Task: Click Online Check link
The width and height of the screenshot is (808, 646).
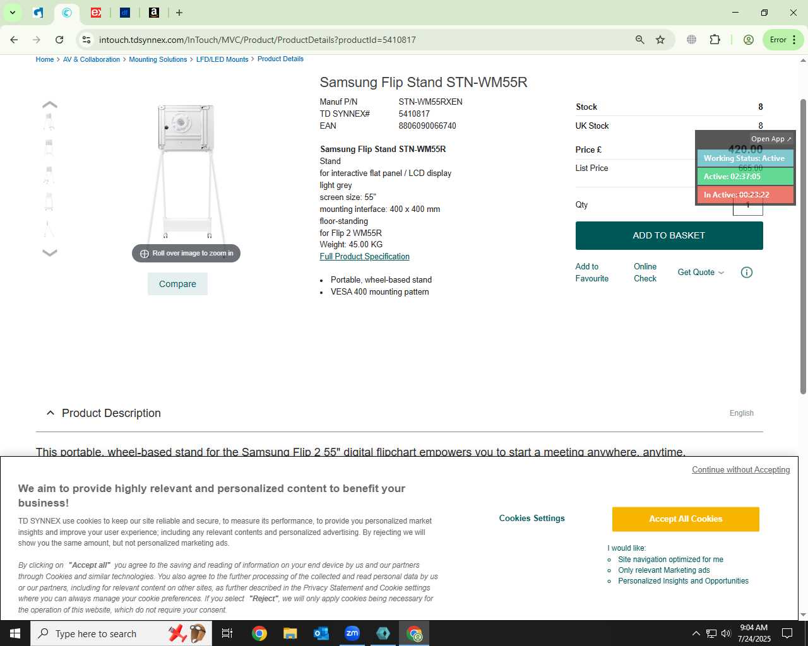Action: click(x=645, y=273)
